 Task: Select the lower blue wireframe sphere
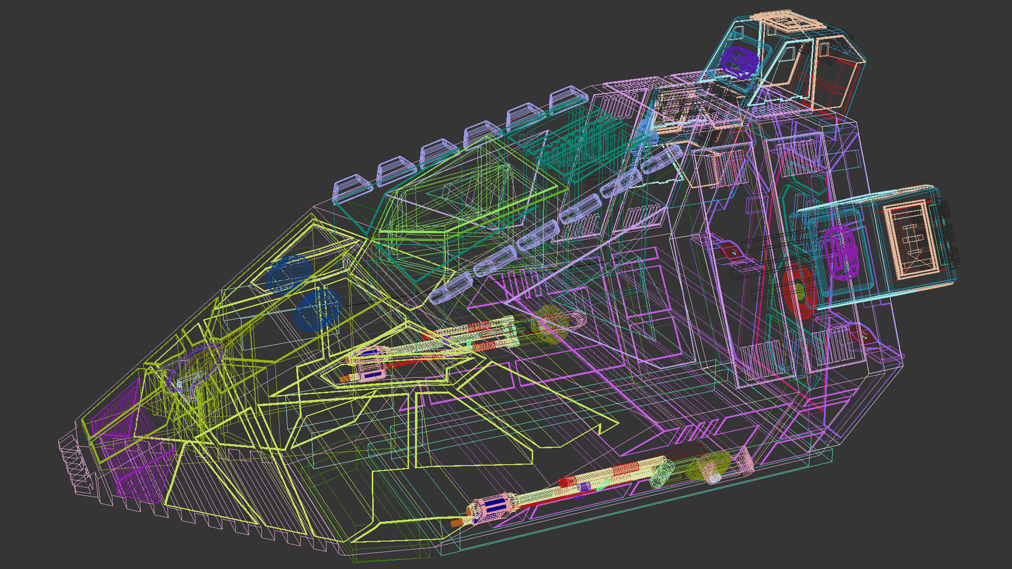tap(318, 310)
